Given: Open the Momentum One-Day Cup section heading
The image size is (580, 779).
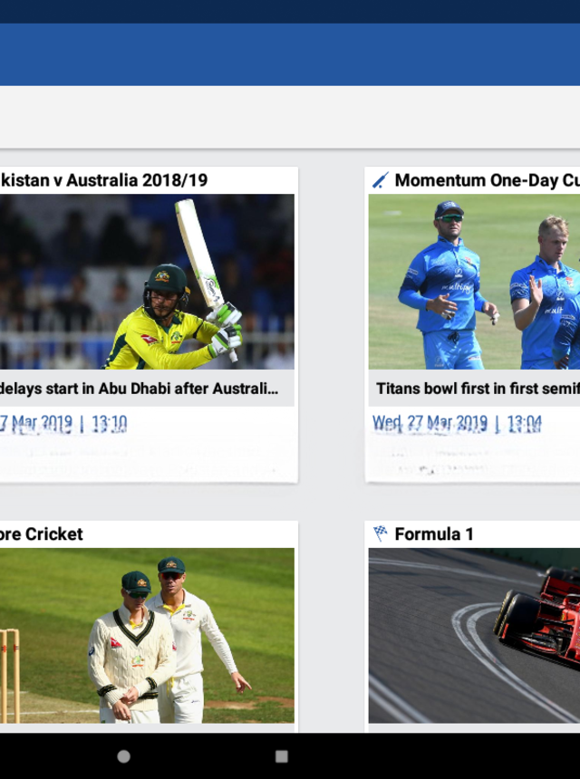Looking at the screenshot, I should (x=487, y=180).
